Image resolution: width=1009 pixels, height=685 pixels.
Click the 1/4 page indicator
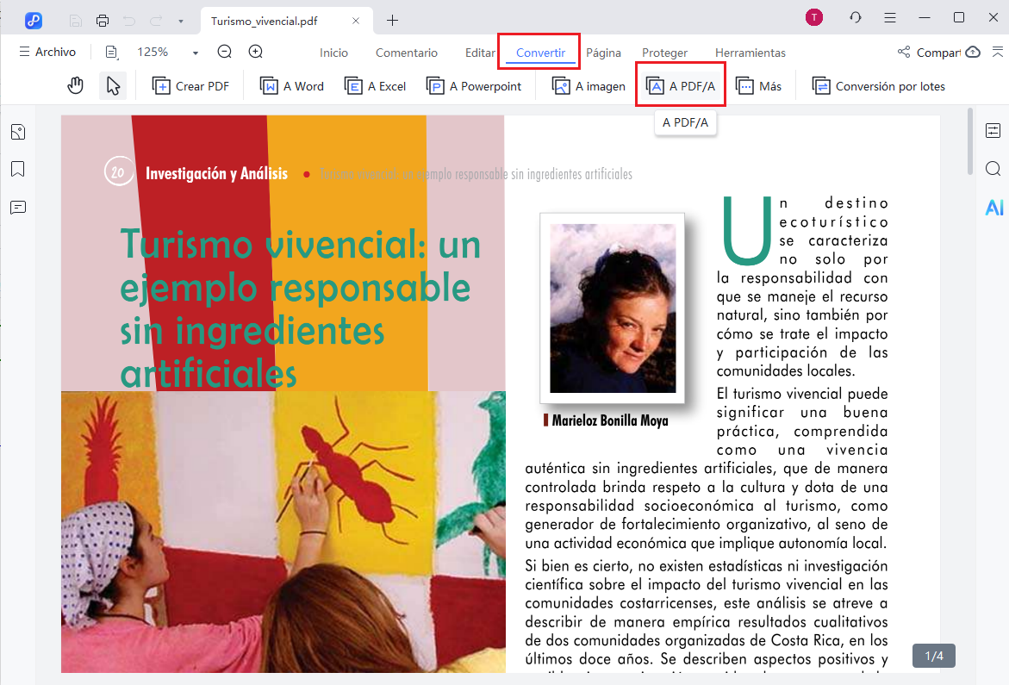click(933, 656)
